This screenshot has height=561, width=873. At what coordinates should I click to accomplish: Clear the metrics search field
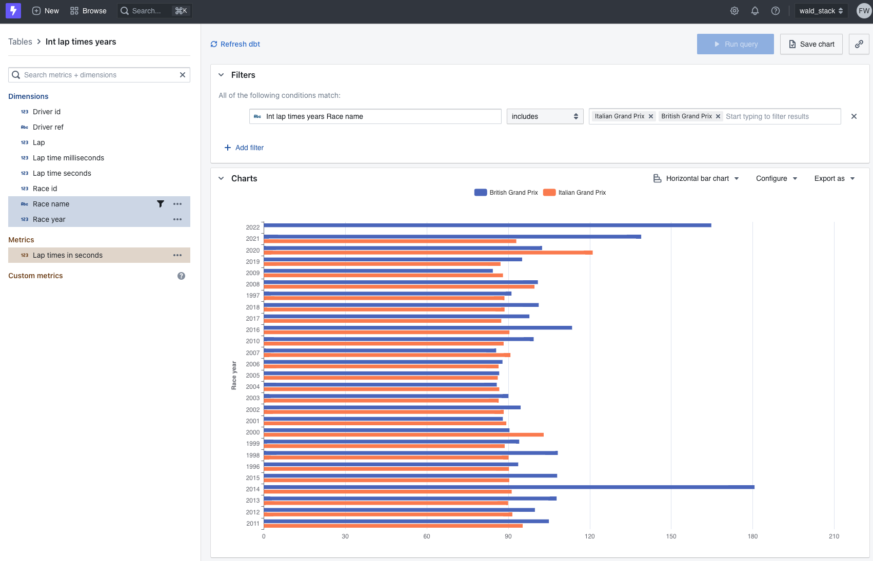point(182,75)
